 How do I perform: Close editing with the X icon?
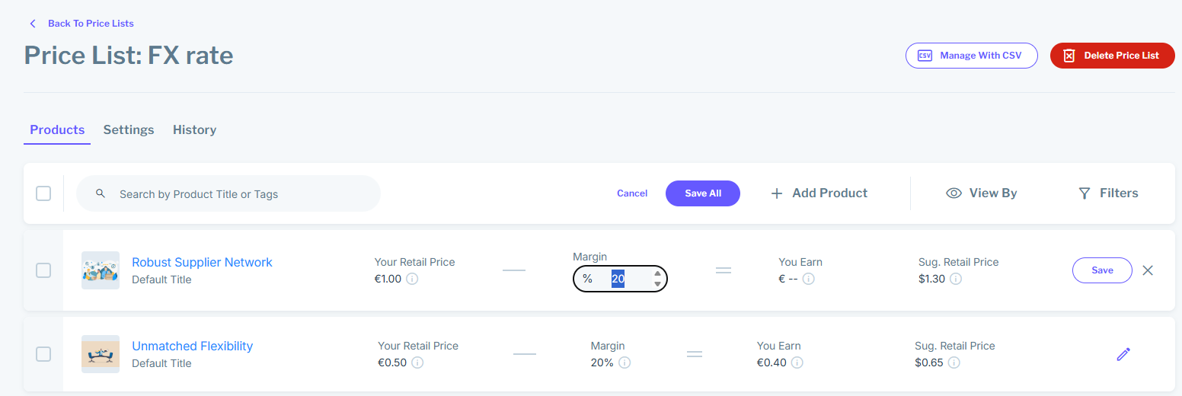pos(1148,270)
